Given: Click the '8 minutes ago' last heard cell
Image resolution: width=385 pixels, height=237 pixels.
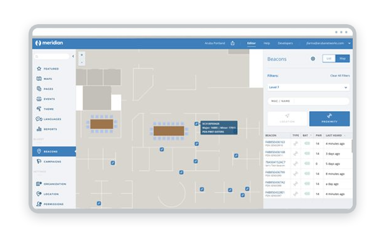Looking at the screenshot, I should (335, 174).
